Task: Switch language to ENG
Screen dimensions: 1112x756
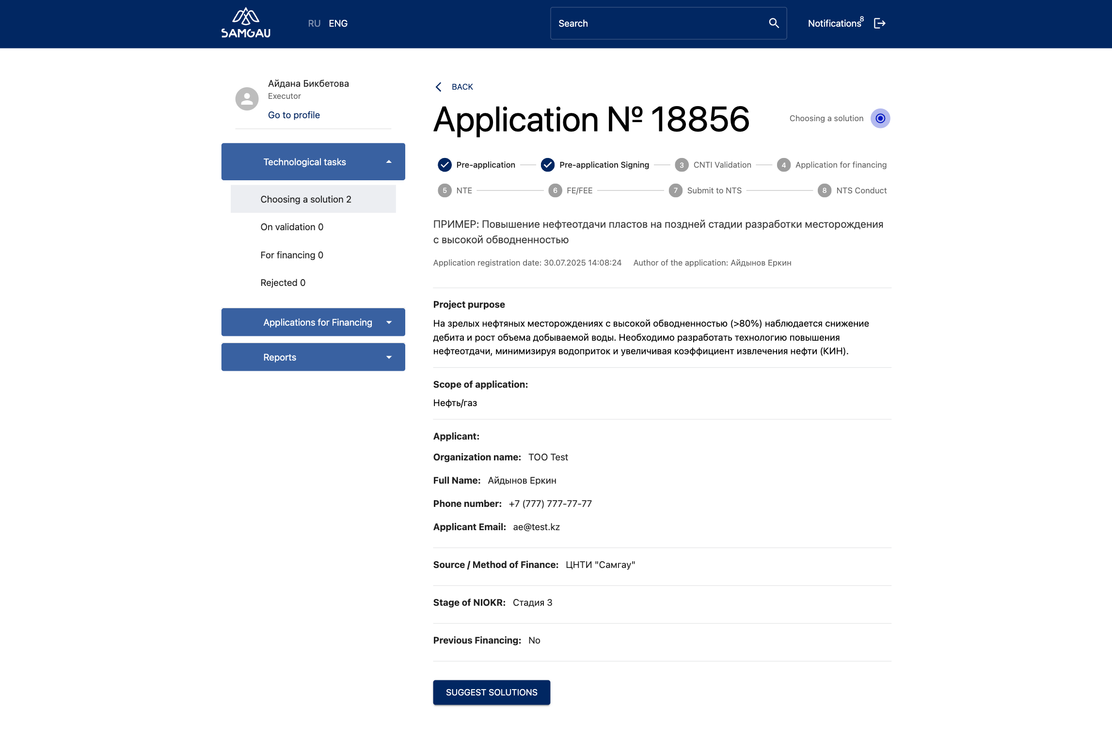Action: 338,23
